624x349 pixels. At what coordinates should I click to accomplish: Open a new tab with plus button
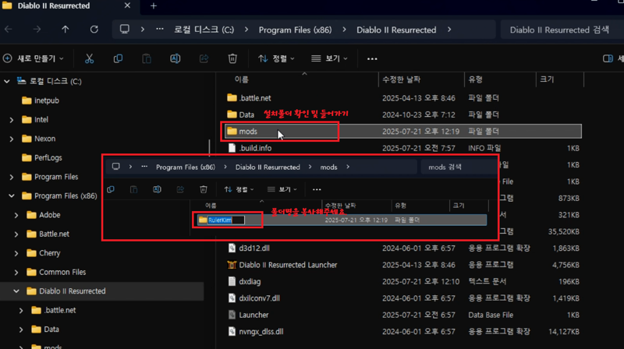point(154,6)
